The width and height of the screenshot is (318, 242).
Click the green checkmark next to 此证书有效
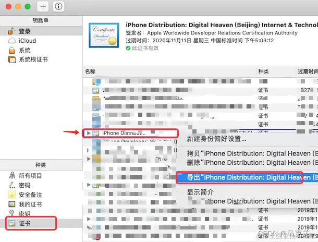point(128,48)
